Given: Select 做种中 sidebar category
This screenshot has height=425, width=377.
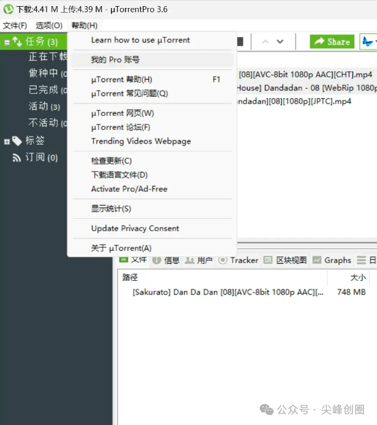Looking at the screenshot, I should [48, 73].
